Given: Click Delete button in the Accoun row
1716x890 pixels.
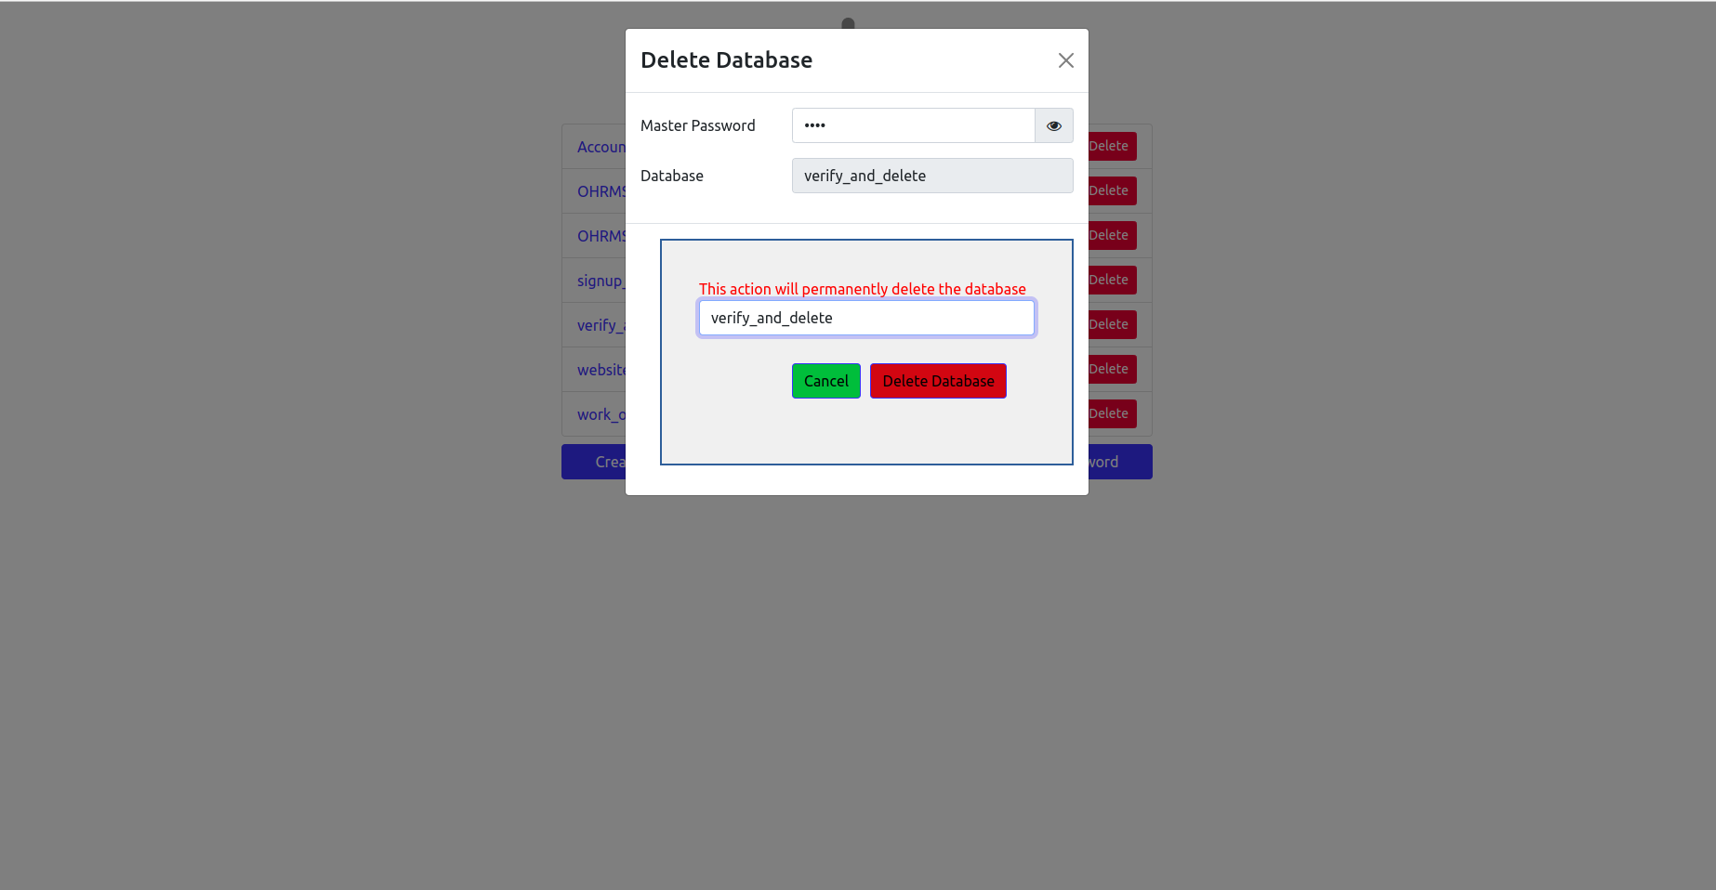Looking at the screenshot, I should click(x=1112, y=146).
